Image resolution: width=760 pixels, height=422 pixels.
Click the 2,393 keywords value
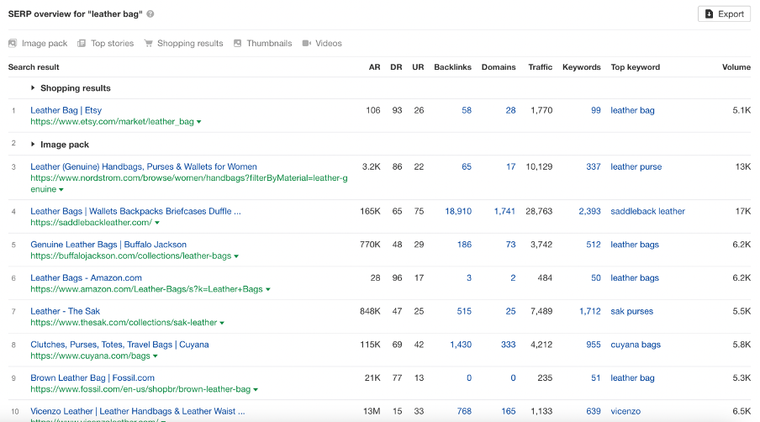[589, 211]
